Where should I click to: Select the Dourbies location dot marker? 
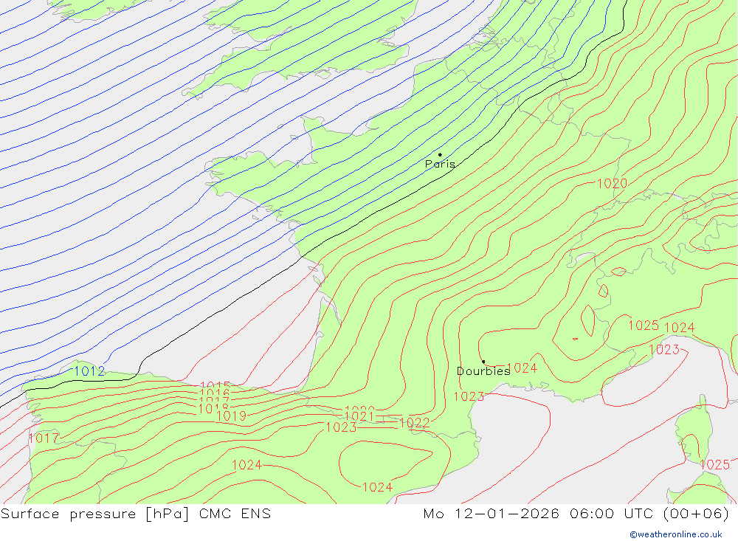(483, 362)
